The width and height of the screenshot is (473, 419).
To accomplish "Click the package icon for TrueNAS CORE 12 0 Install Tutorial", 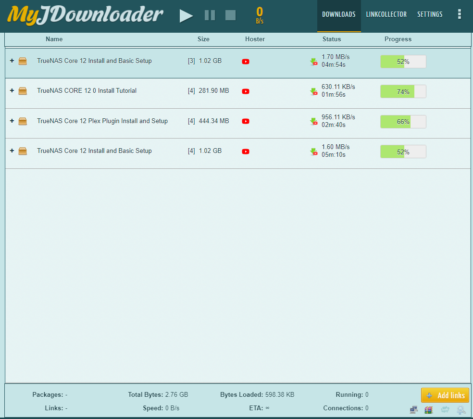I will click(23, 91).
